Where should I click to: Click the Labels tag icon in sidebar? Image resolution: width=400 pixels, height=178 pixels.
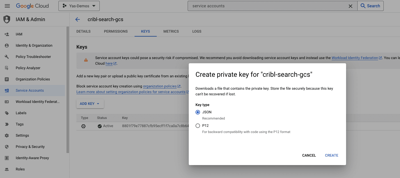click(7, 113)
